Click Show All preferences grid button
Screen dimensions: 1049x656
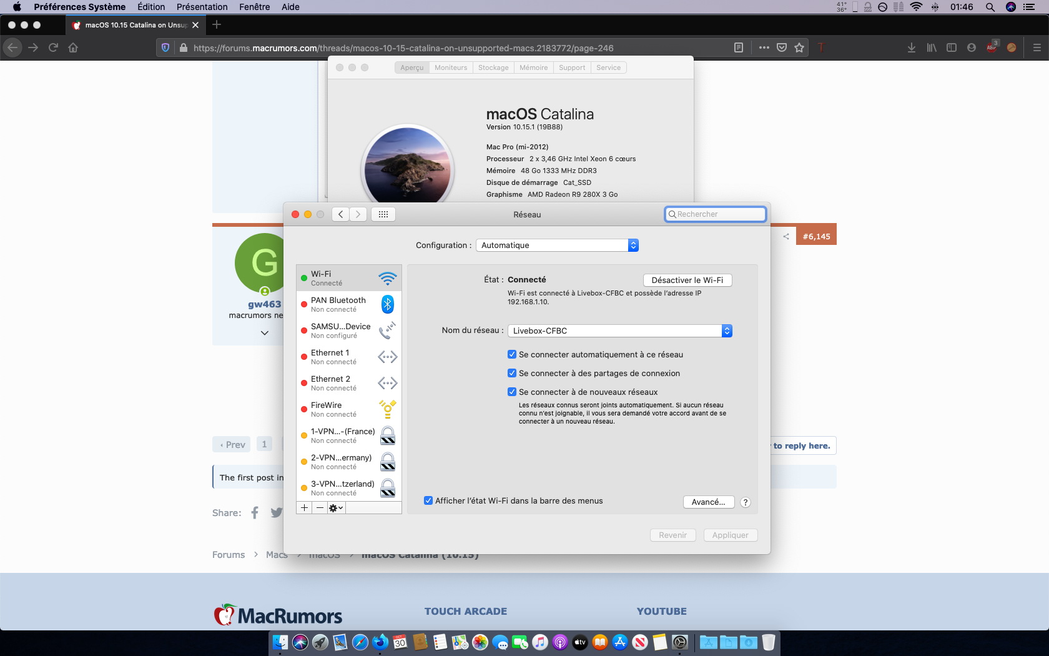click(383, 214)
